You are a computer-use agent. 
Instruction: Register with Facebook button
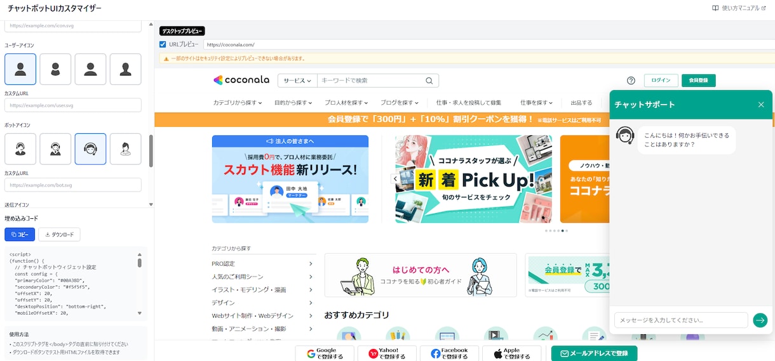pyautogui.click(x=449, y=353)
